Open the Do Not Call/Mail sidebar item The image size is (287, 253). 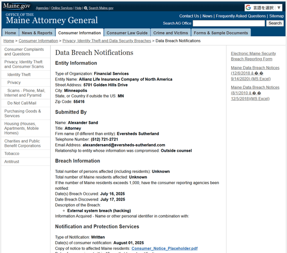(26, 103)
